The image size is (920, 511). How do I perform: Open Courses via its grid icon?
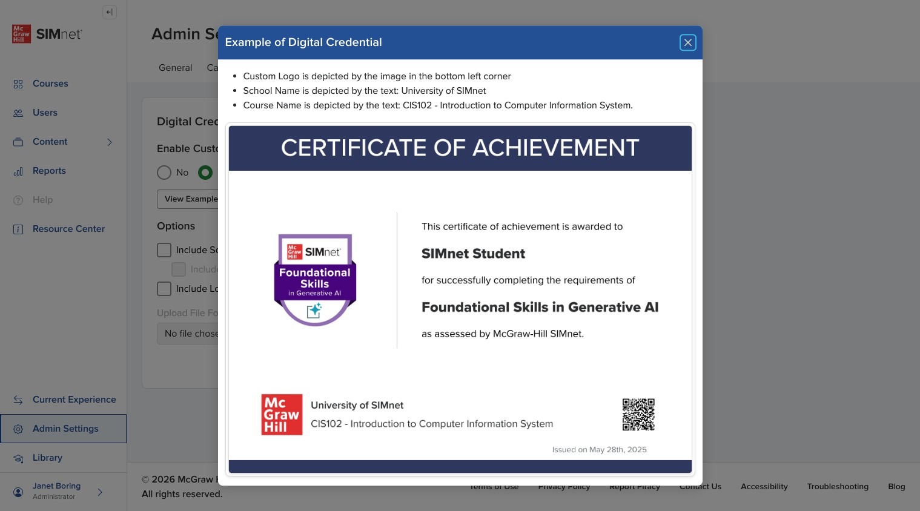coord(18,84)
